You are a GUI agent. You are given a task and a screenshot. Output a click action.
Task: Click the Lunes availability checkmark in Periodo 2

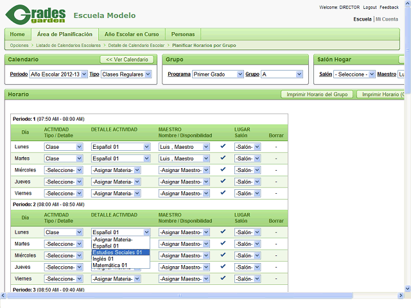pos(223,232)
